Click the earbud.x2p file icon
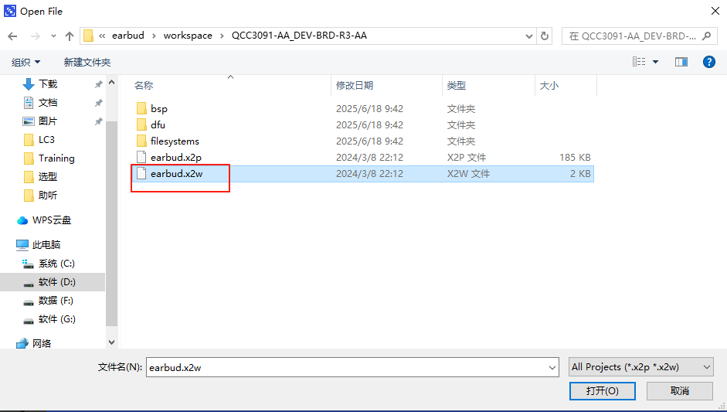727x412 pixels. pos(141,157)
